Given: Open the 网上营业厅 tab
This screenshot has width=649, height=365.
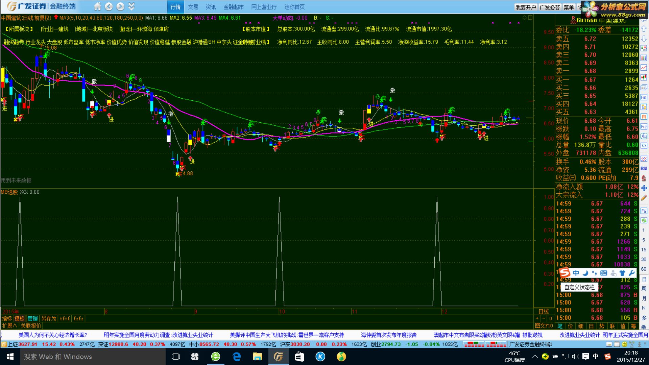Looking at the screenshot, I should tap(264, 7).
